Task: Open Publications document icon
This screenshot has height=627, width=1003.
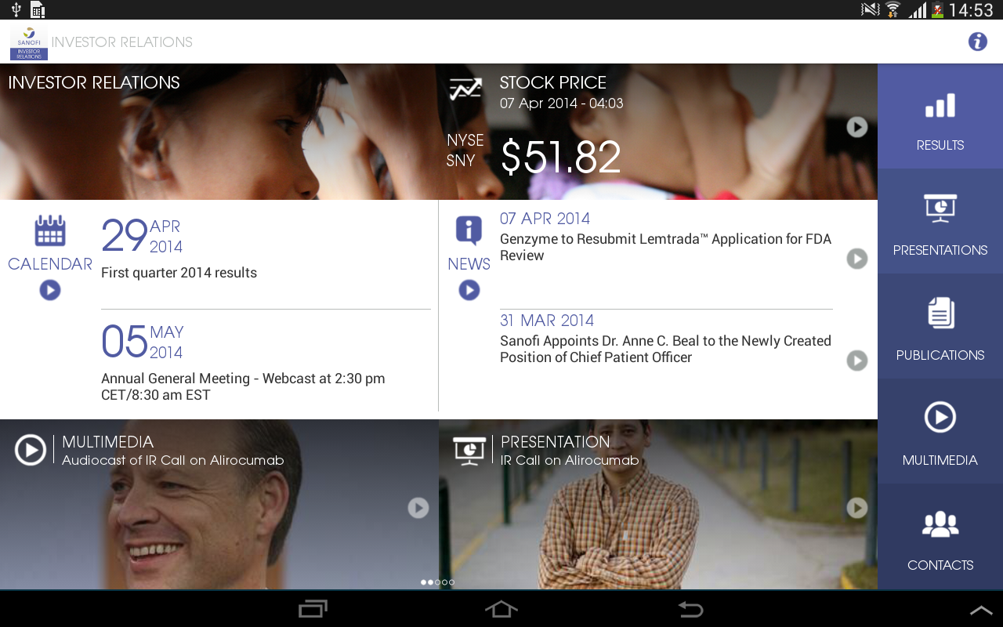Action: pyautogui.click(x=940, y=313)
